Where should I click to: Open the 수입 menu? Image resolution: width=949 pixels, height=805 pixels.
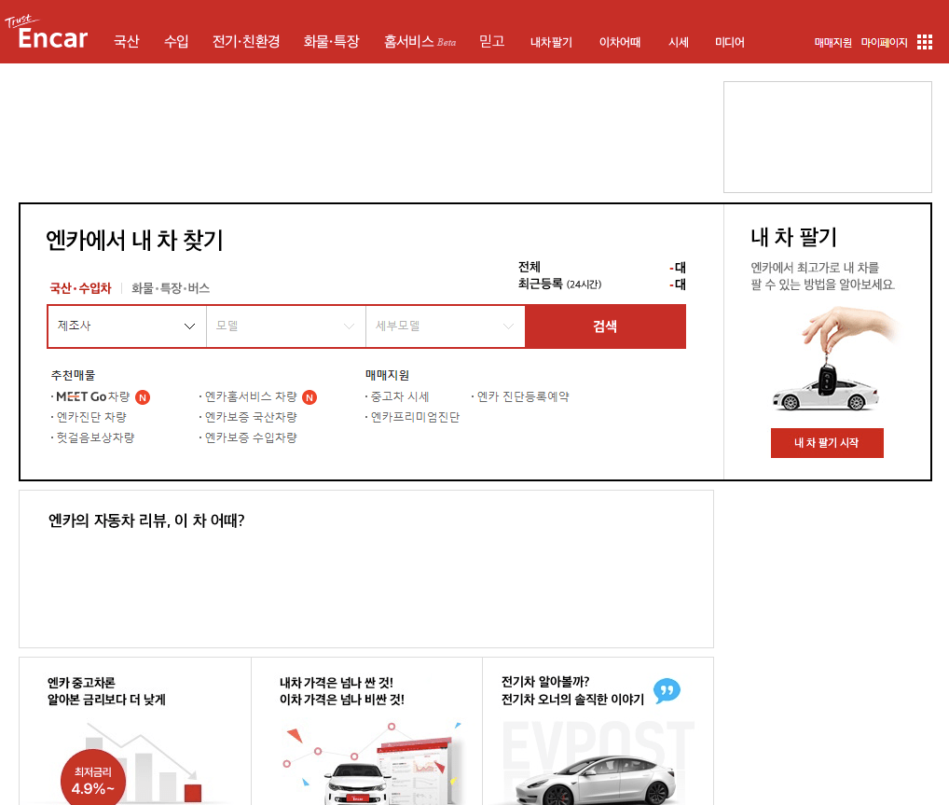176,41
